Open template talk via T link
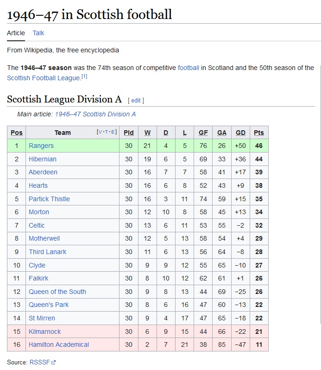Screen dimensions: 321x370 107,132
